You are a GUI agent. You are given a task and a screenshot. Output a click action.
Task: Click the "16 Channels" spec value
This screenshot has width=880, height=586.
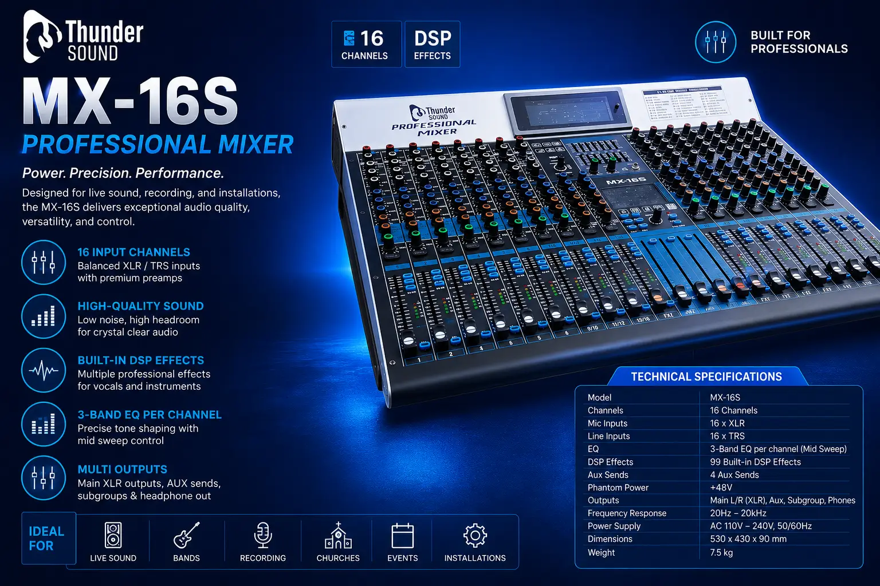(733, 410)
